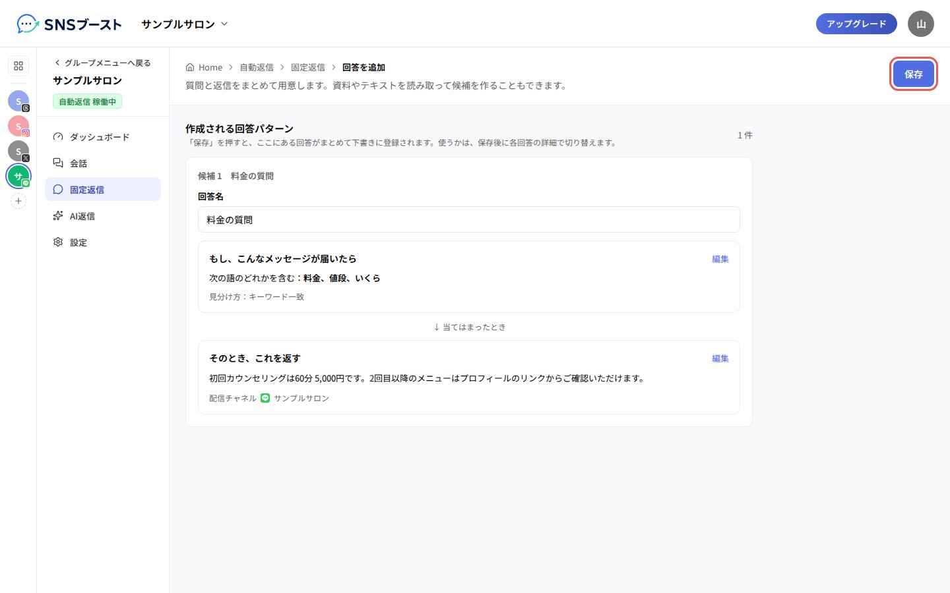Switch to the Threads account avatar
The height and width of the screenshot is (593, 950).
(18, 101)
